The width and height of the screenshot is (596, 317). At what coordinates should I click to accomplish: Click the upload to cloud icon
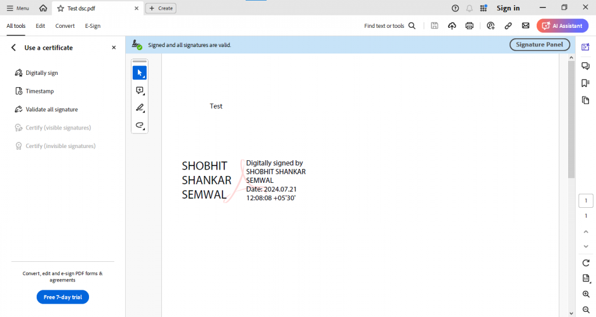pos(452,26)
